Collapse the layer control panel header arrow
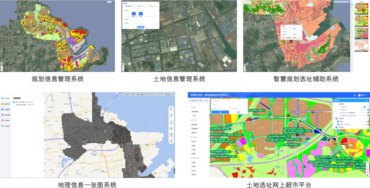The image size is (370, 188). pos(367,100)
